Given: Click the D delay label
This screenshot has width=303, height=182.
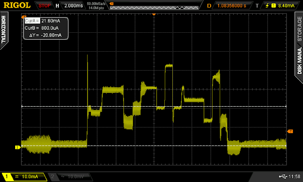Looking at the screenshot, I should tap(209, 6).
